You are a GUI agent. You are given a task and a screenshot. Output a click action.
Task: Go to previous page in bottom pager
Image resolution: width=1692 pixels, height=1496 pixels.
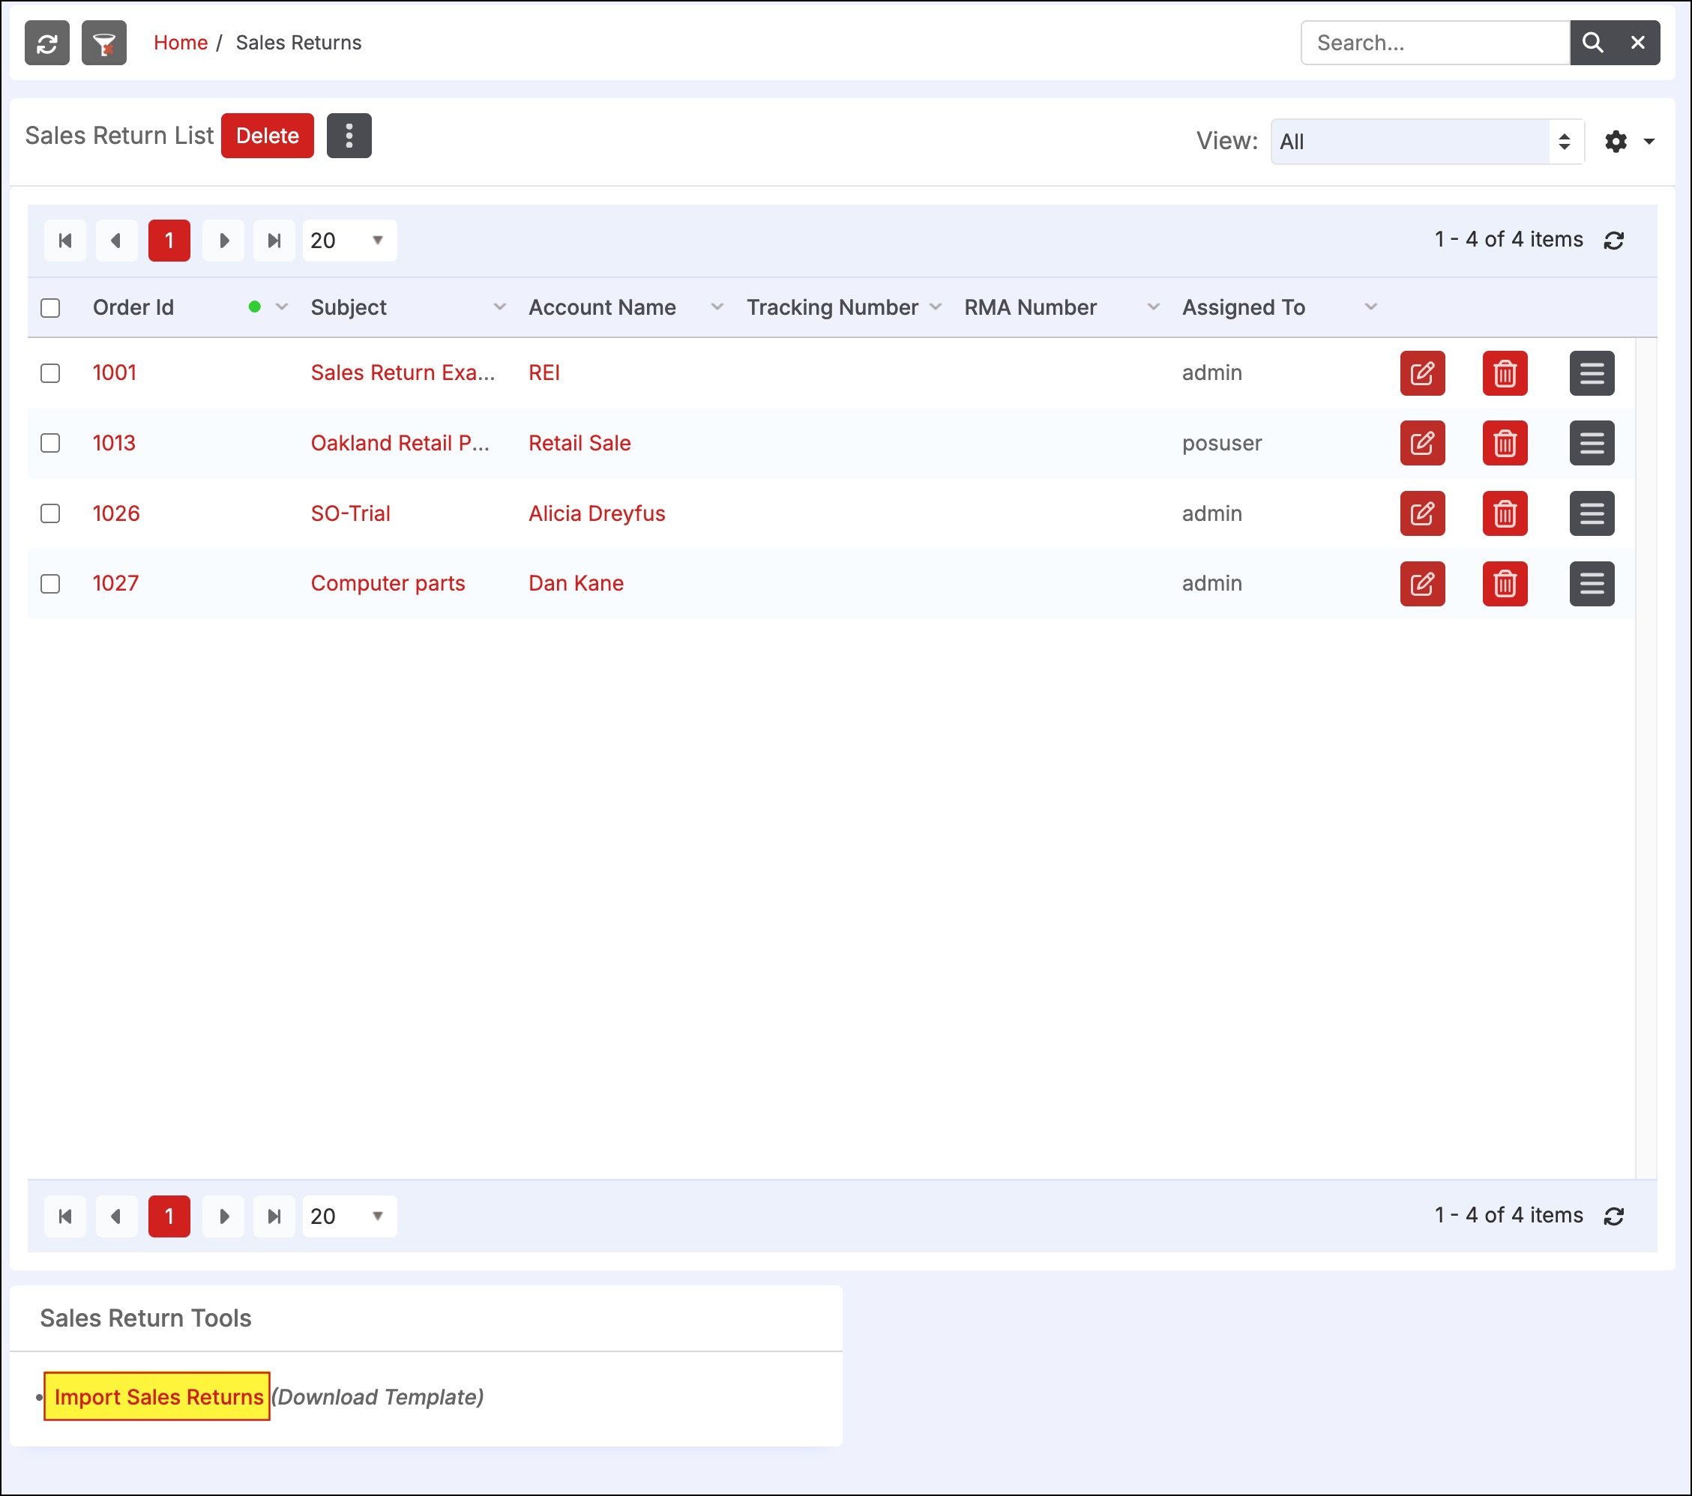117,1216
